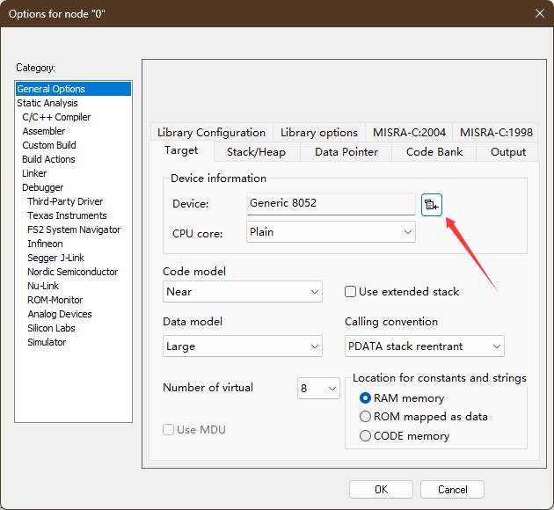Select CODE memory radio option
The width and height of the screenshot is (554, 510).
point(366,436)
